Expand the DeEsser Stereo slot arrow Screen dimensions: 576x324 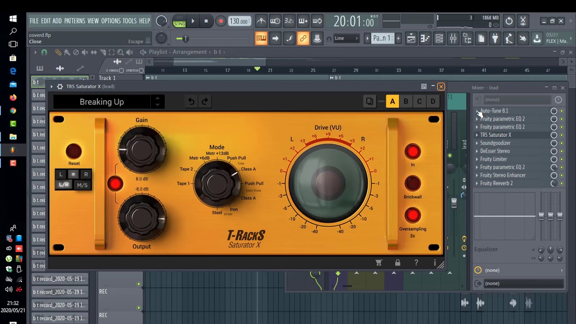coord(477,151)
